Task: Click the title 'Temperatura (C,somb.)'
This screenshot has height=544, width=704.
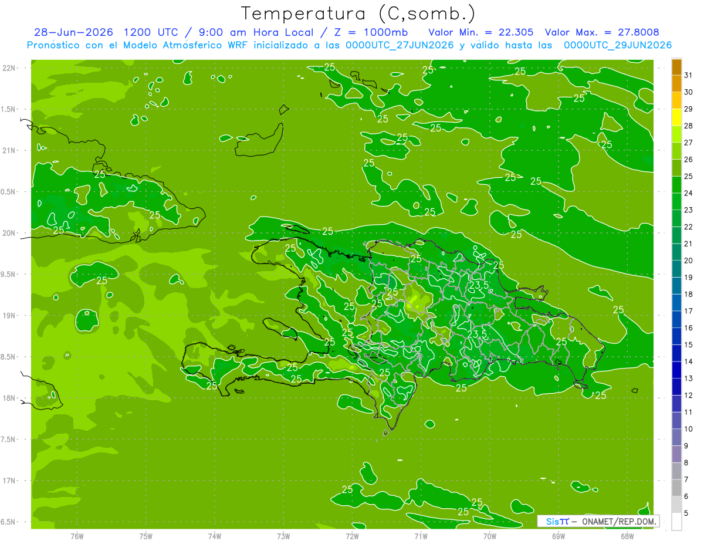Action: [x=358, y=13]
